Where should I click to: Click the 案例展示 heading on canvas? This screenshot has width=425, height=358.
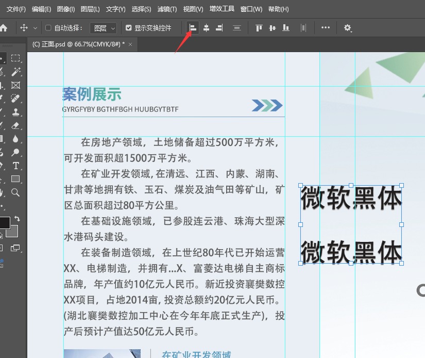(92, 94)
